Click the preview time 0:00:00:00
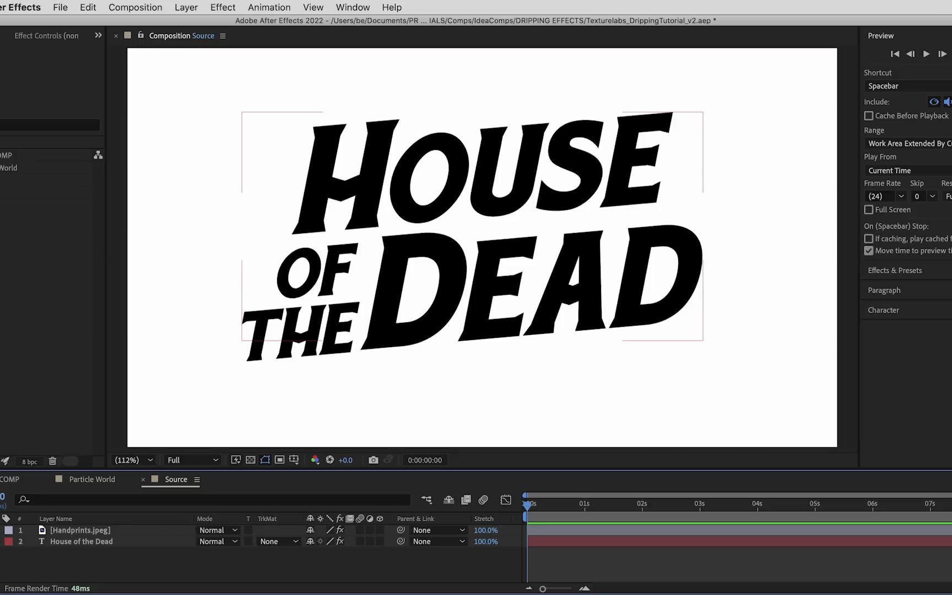952x595 pixels. [425, 460]
